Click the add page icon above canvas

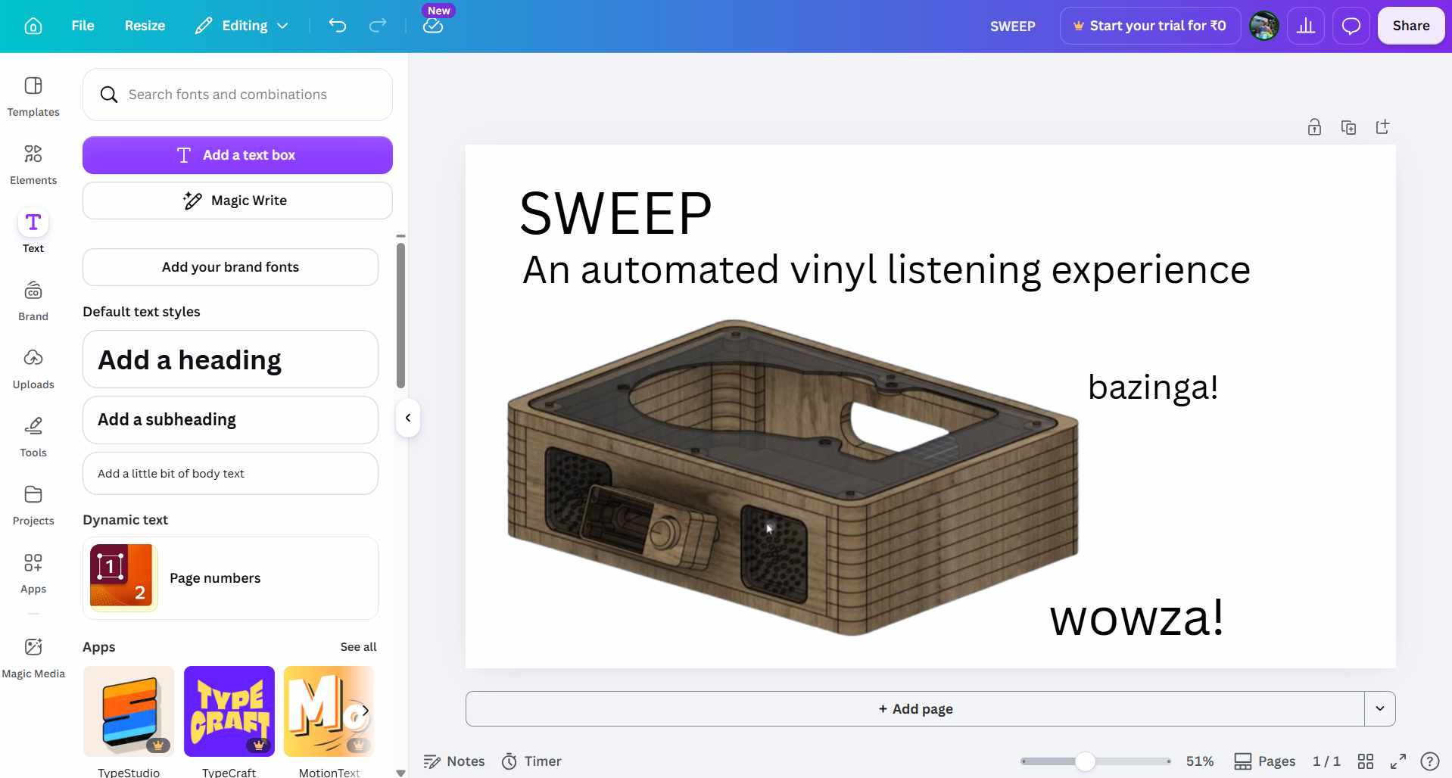pyautogui.click(x=1382, y=127)
